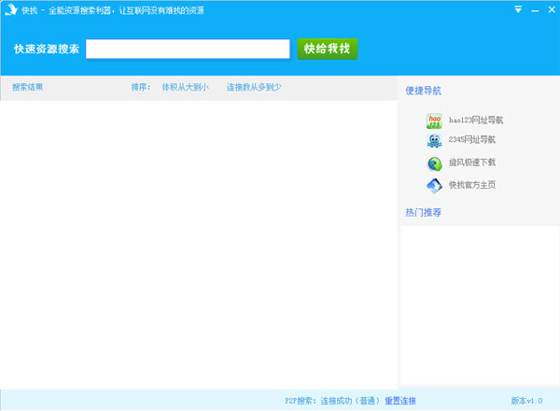Open the 2345网址导航 text link
Screen dimensions: 560x411
coord(472,140)
